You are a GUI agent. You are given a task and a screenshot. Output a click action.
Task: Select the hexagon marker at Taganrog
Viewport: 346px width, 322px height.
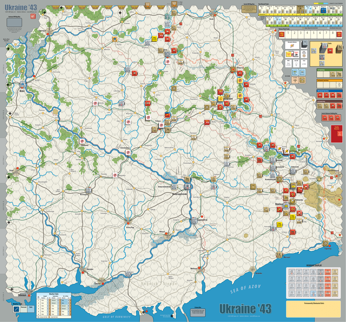click(x=325, y=243)
